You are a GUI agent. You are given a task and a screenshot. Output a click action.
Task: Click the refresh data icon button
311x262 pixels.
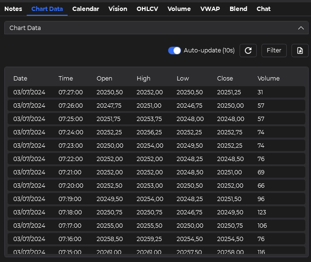coord(248,50)
